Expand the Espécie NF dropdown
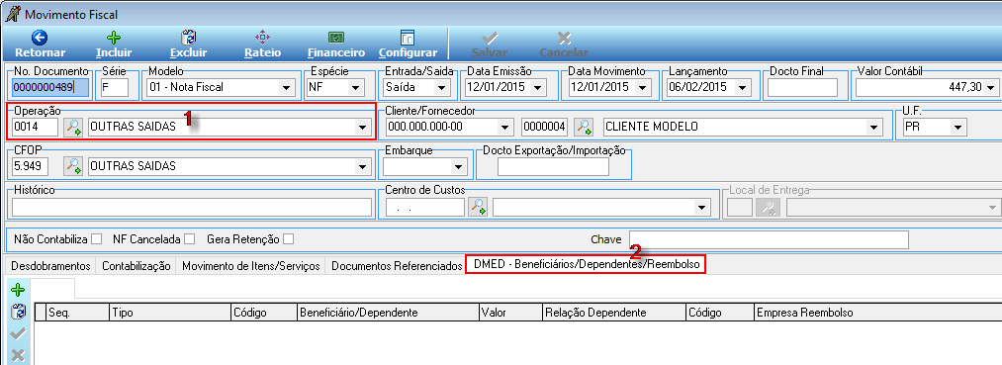The image size is (1002, 365). [356, 88]
